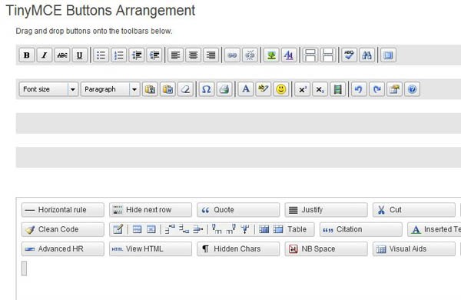The image size is (461, 300).
Task: Click the Background Color highlighter icon
Action: pos(264,89)
